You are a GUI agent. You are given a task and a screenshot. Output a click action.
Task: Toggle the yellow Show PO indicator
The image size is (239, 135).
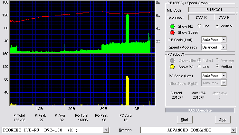[x=172, y=67]
